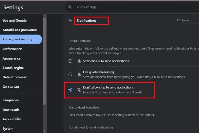
Task: Open Privacy and security settings
Action: pos(17,39)
